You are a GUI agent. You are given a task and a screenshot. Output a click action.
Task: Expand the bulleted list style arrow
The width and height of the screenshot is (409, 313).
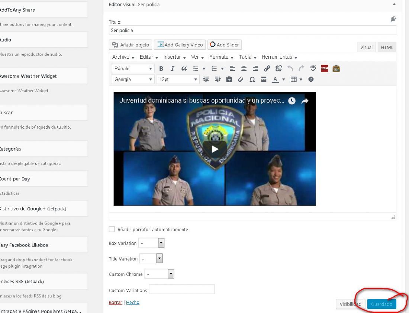pos(204,69)
